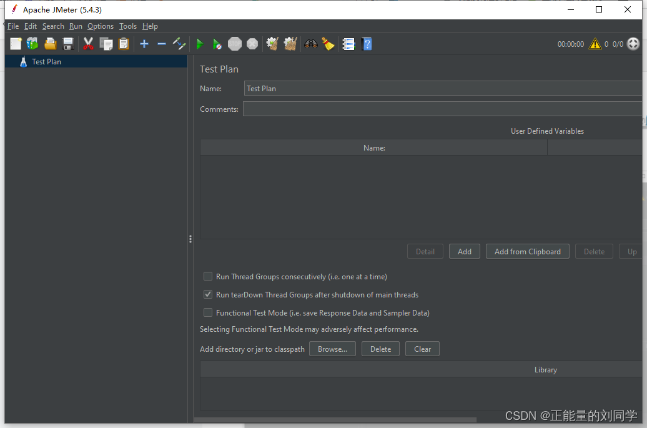Click the remote engines status icon
The image size is (647, 428).
point(633,44)
